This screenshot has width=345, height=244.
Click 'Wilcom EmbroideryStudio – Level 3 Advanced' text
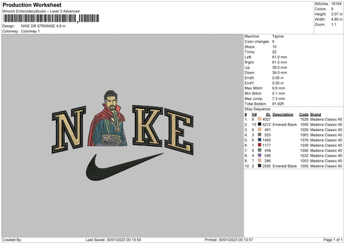41,12
